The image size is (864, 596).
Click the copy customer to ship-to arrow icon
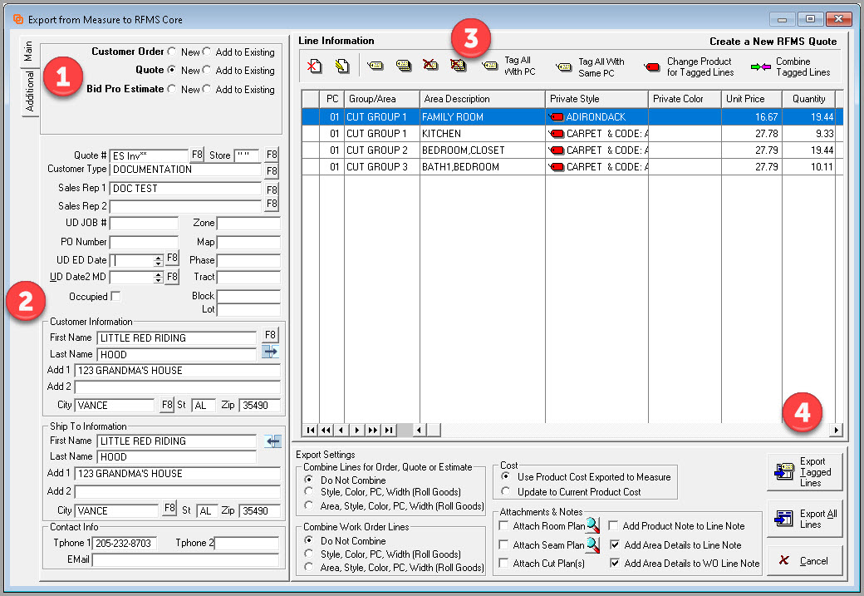tap(270, 352)
